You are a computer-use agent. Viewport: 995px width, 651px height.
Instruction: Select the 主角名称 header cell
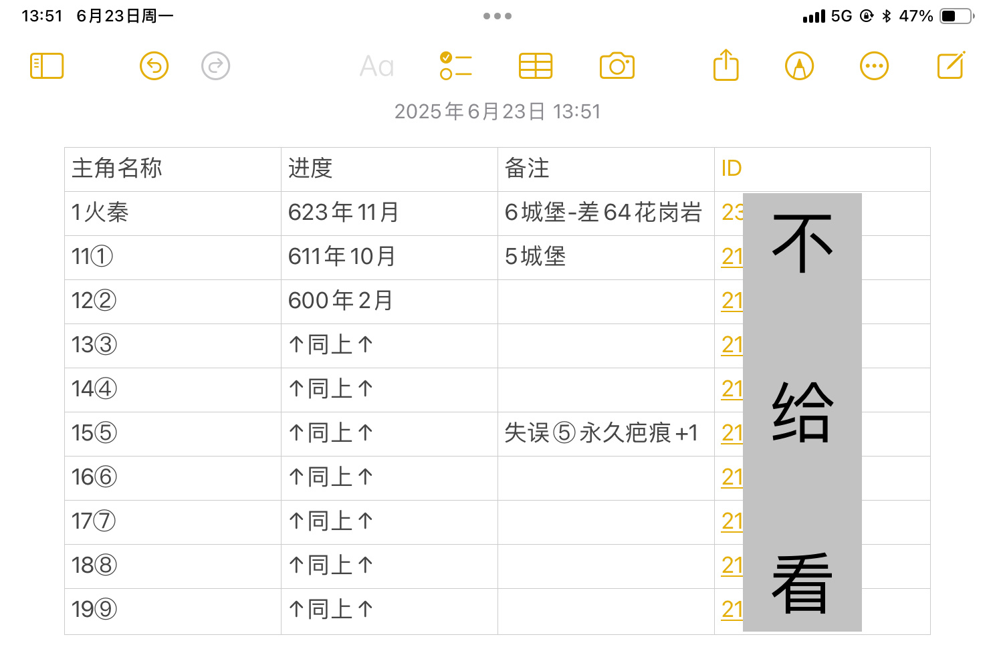coord(173,169)
